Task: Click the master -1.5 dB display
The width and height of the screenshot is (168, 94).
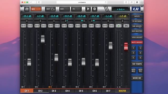Action: [122, 16]
